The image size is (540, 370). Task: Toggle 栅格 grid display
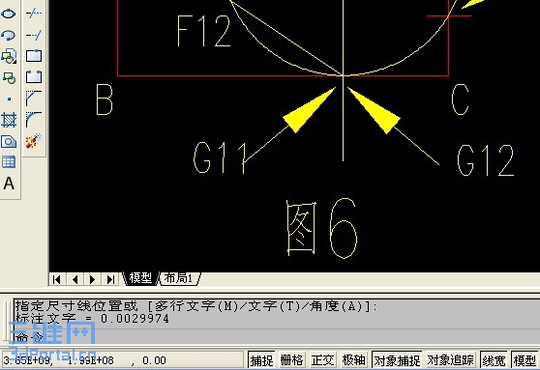tap(291, 360)
